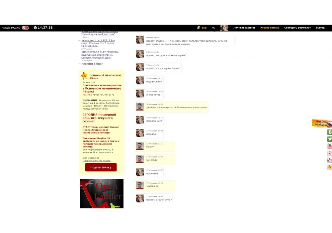Viewport: 332px width, 233px height.
Task: Open the VKontakte side icon
Action: coord(329,132)
